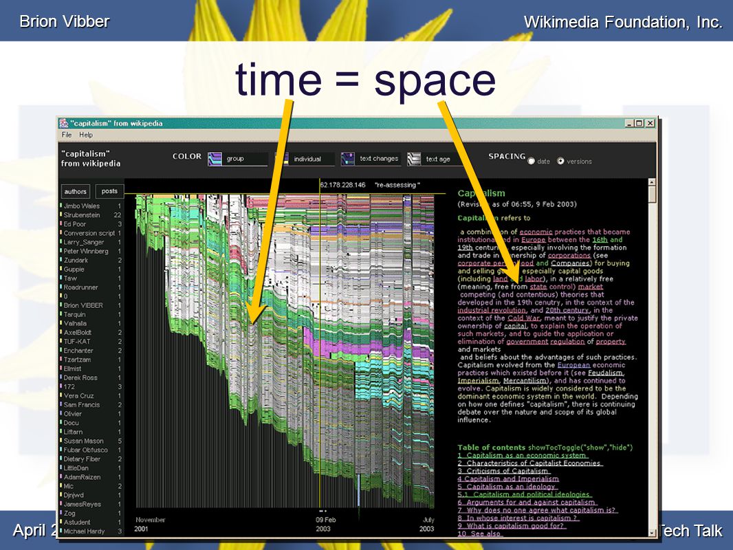Select the individual color mode icon

tap(281, 159)
